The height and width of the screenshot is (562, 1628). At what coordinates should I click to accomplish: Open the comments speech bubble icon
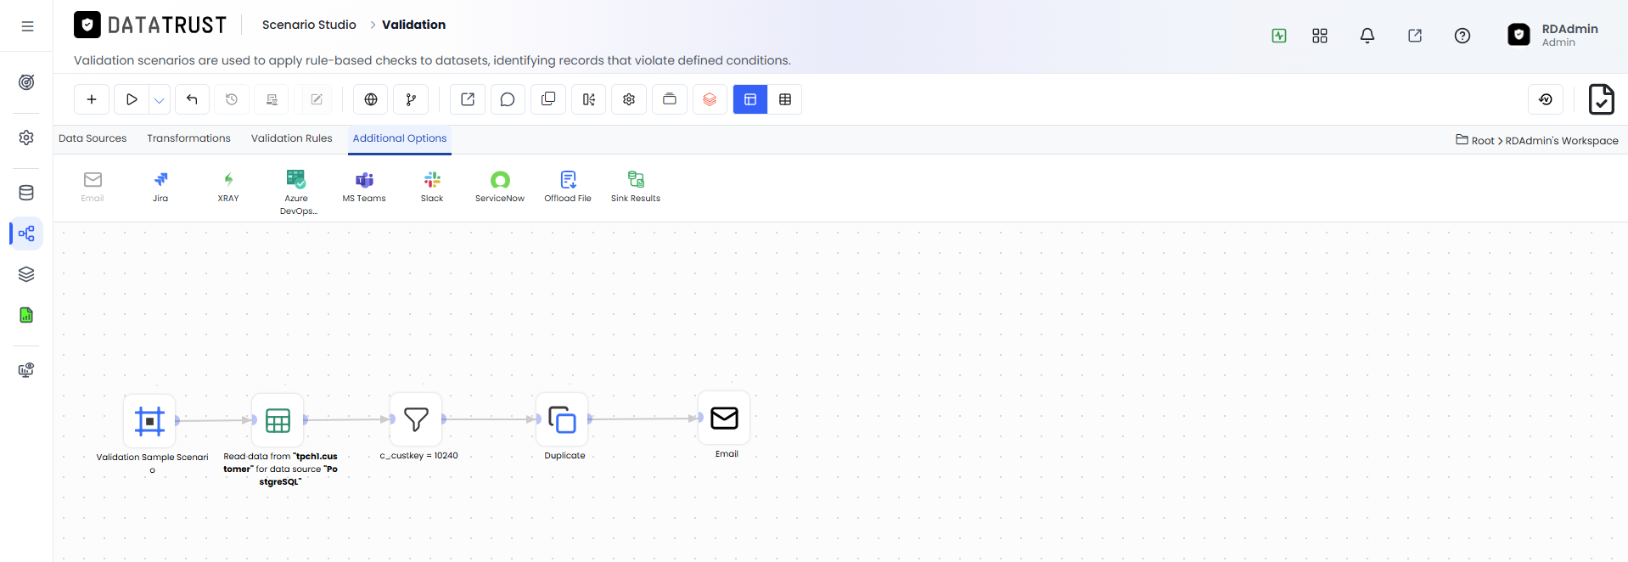(x=508, y=99)
